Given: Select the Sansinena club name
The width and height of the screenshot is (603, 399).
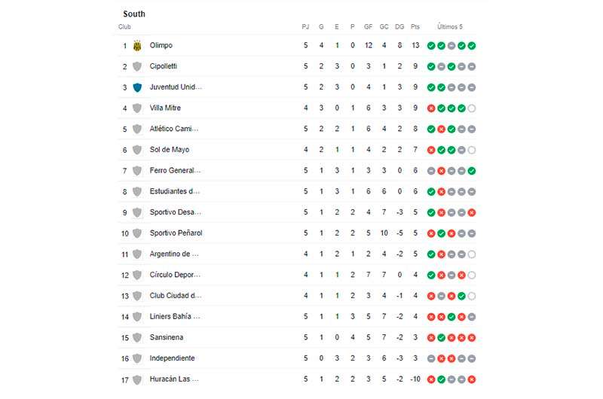Looking at the screenshot, I should 166,337.
